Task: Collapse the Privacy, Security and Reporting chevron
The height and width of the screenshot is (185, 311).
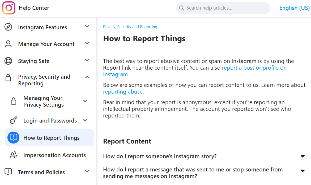Action: pyautogui.click(x=87, y=77)
